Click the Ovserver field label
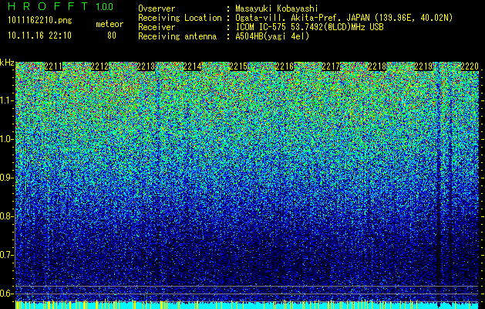Screen dimensions: 485x309 (157, 8)
